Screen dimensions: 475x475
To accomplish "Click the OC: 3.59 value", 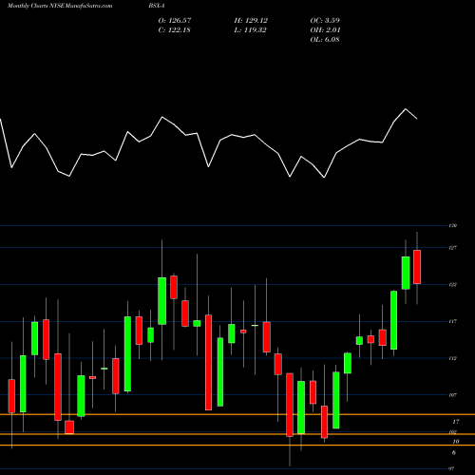I will click(325, 21).
